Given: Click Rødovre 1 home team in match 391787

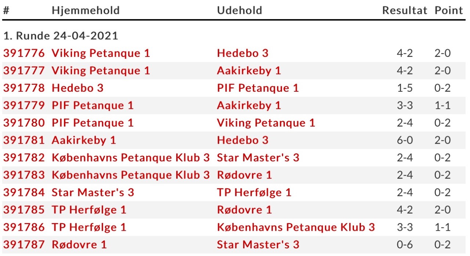Looking at the screenshot, I should [x=79, y=245].
